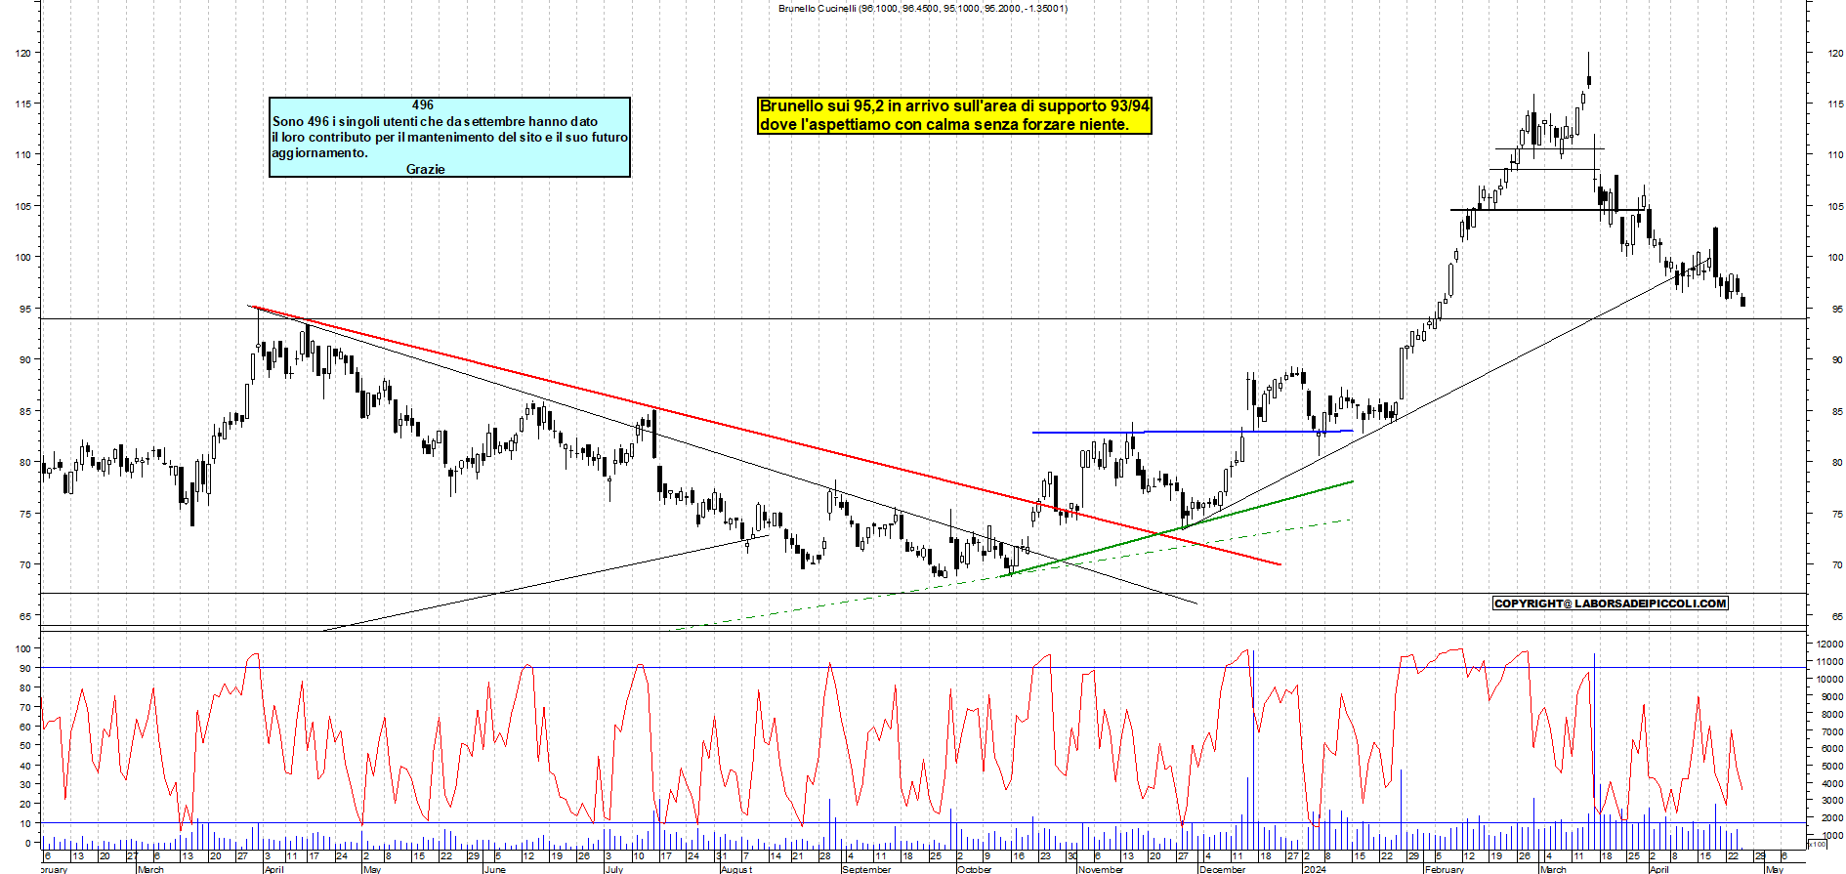Image resolution: width=1846 pixels, height=874 pixels.
Task: Click the 'June' label on the date axis
Action: [495, 869]
